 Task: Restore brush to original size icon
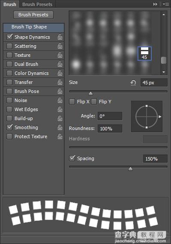pyautogui.click(x=133, y=83)
